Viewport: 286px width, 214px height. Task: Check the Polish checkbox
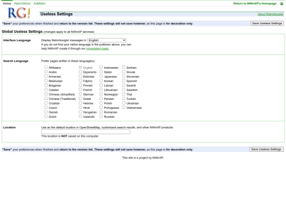coord(101,103)
